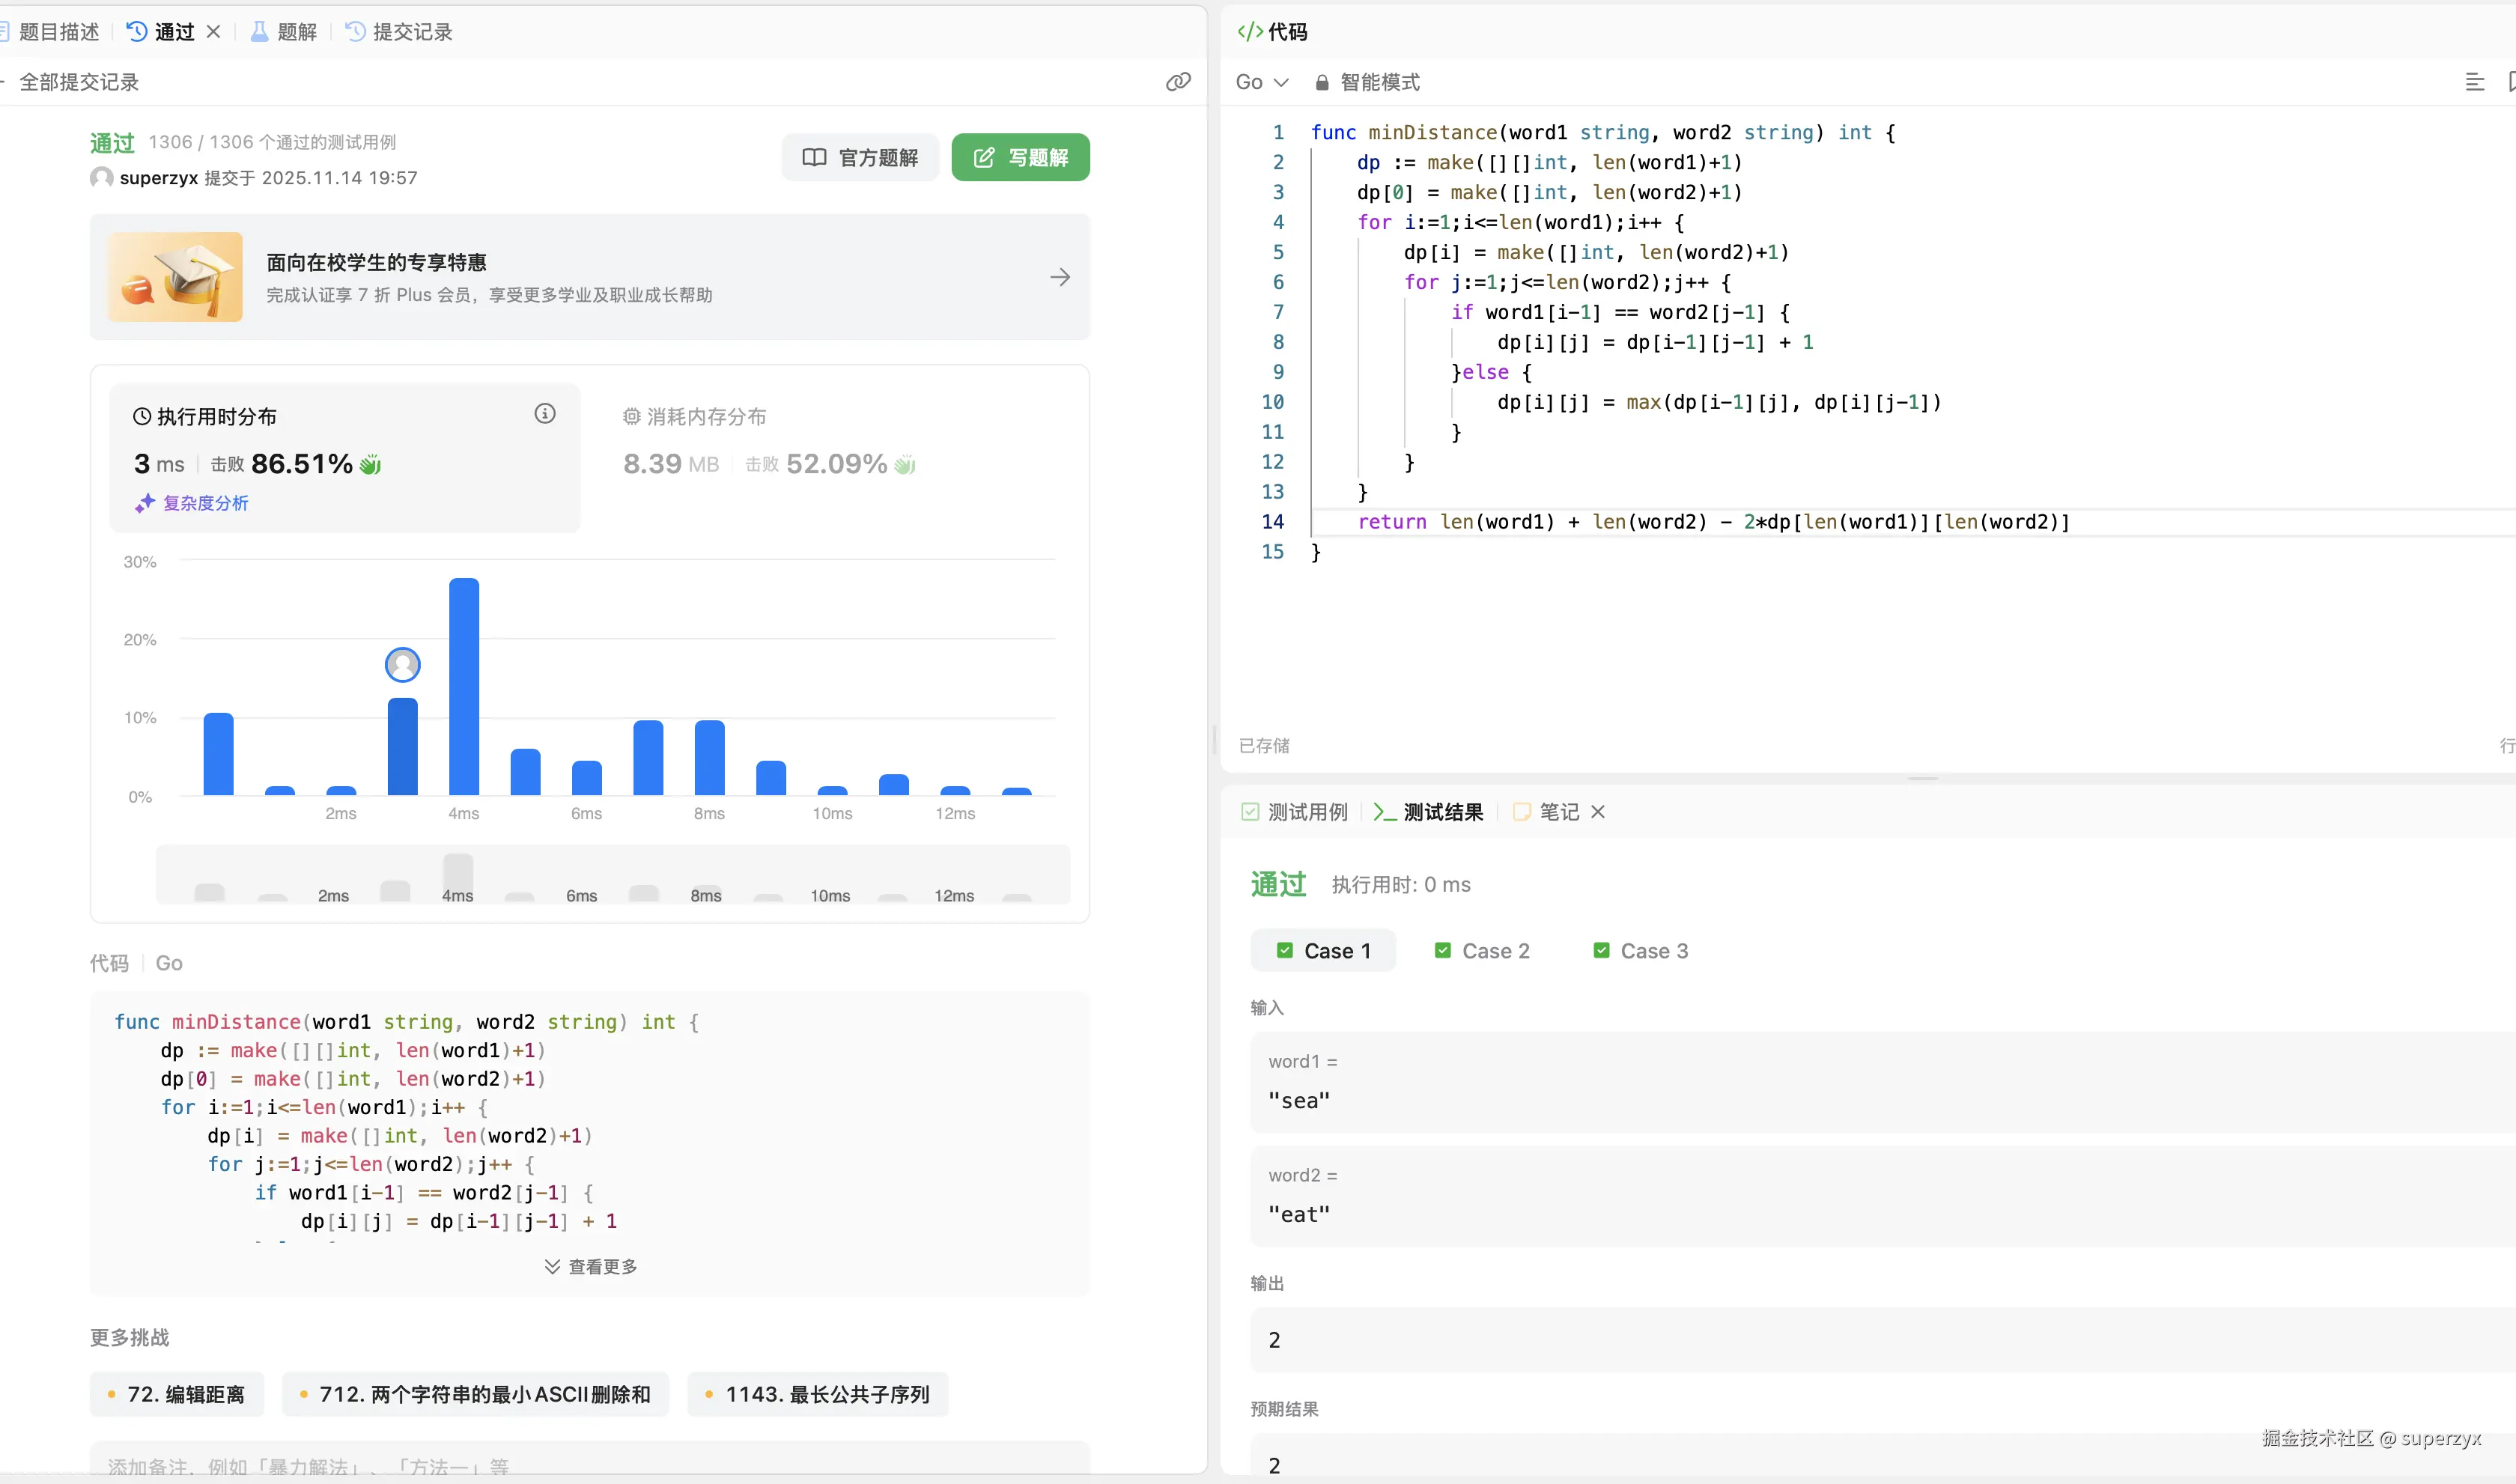Click the green 写题解 button

(1020, 157)
